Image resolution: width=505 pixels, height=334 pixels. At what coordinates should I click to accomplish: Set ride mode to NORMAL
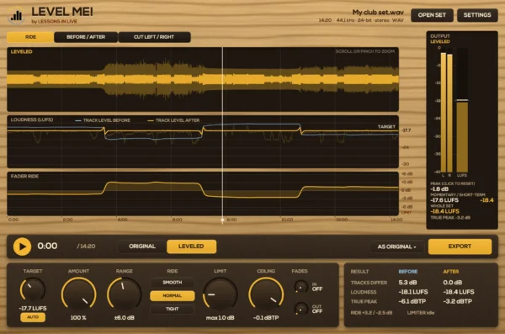[x=173, y=295]
